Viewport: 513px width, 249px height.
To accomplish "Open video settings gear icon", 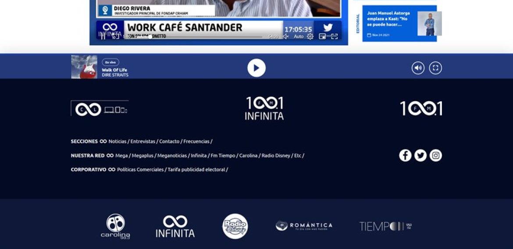I will point(310,36).
